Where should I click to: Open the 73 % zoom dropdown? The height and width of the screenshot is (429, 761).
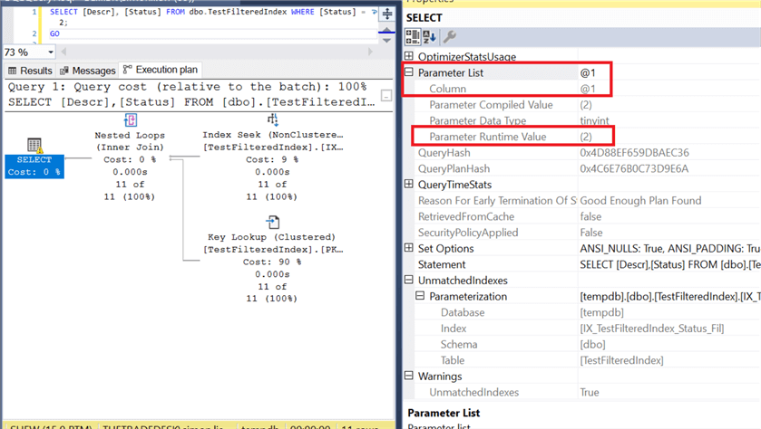coord(51,52)
